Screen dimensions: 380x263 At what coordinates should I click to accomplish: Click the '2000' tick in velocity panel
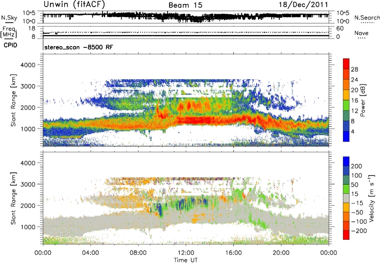click(28, 206)
